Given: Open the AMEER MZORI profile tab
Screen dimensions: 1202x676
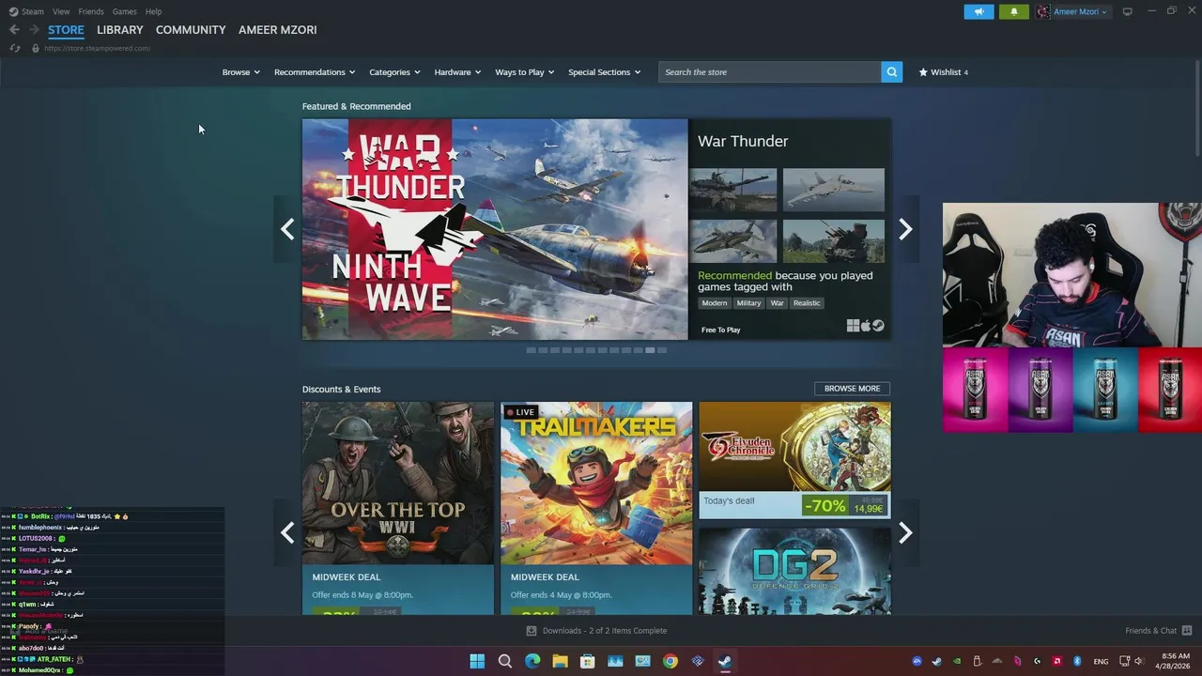Looking at the screenshot, I should [278, 30].
